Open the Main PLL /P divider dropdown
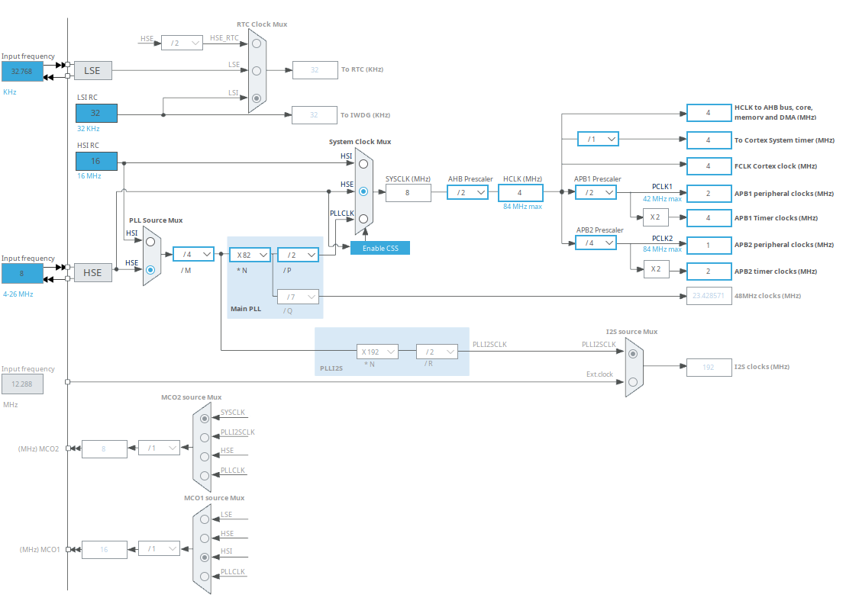 (299, 255)
